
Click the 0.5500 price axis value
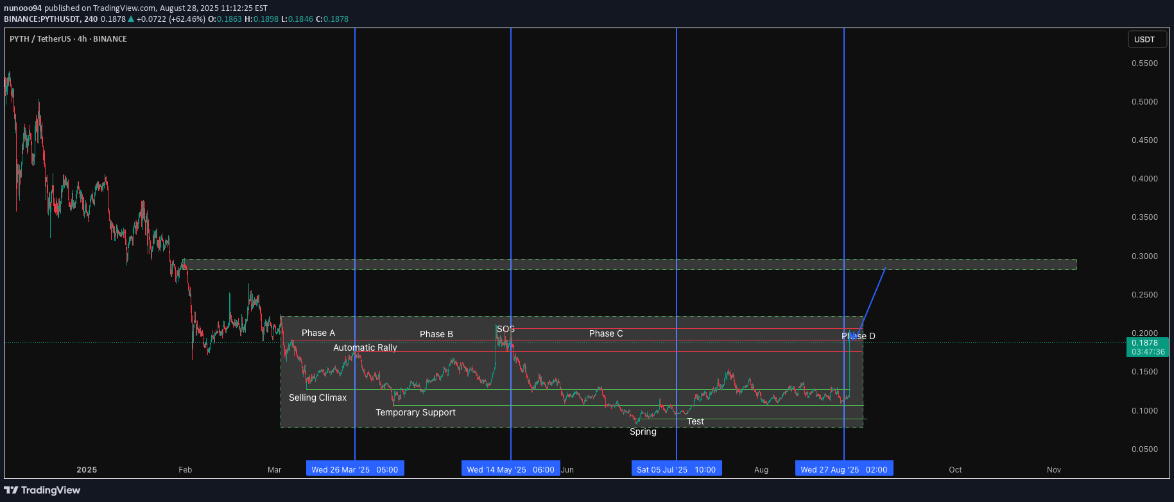(x=1144, y=63)
